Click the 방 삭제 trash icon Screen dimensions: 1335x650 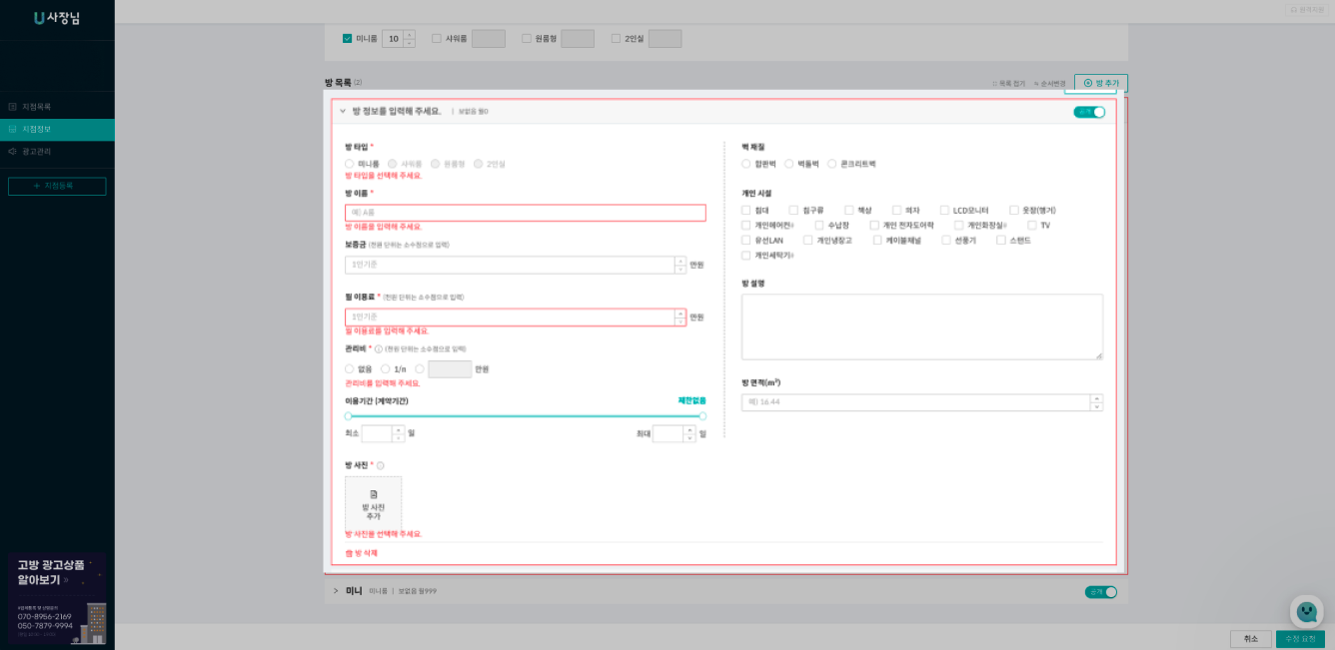tap(349, 553)
